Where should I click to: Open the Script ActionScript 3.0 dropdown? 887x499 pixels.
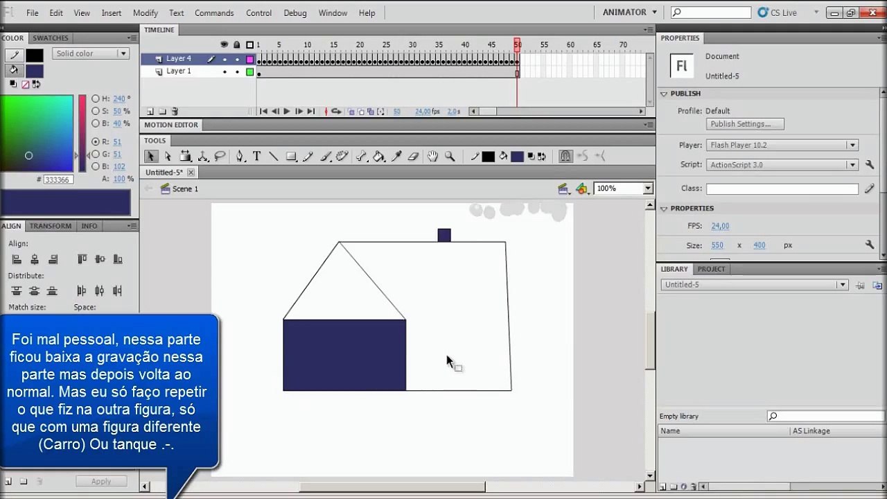(x=782, y=165)
